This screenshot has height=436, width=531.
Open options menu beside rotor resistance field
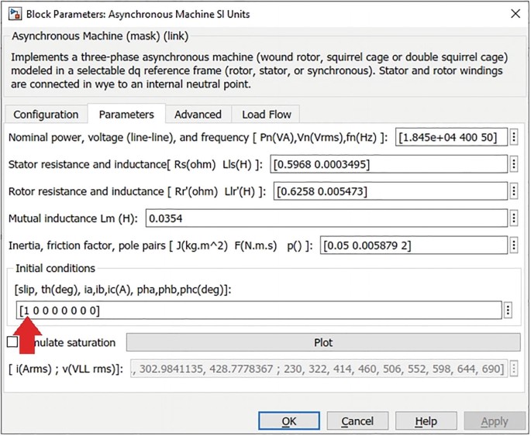[x=513, y=191]
